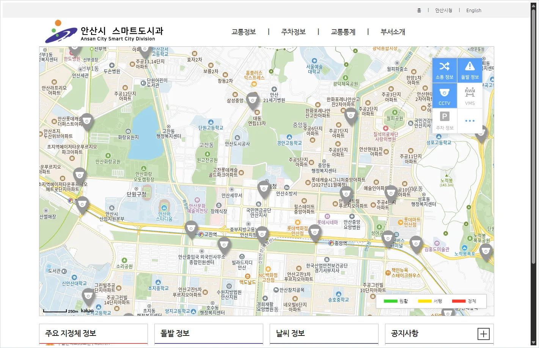Screen dimensions: 539x348
Task: Open the 교통통계 menu
Action: 343,32
